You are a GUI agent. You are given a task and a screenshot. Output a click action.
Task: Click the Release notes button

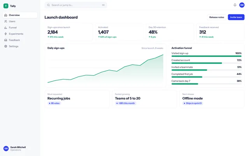[x=217, y=17]
